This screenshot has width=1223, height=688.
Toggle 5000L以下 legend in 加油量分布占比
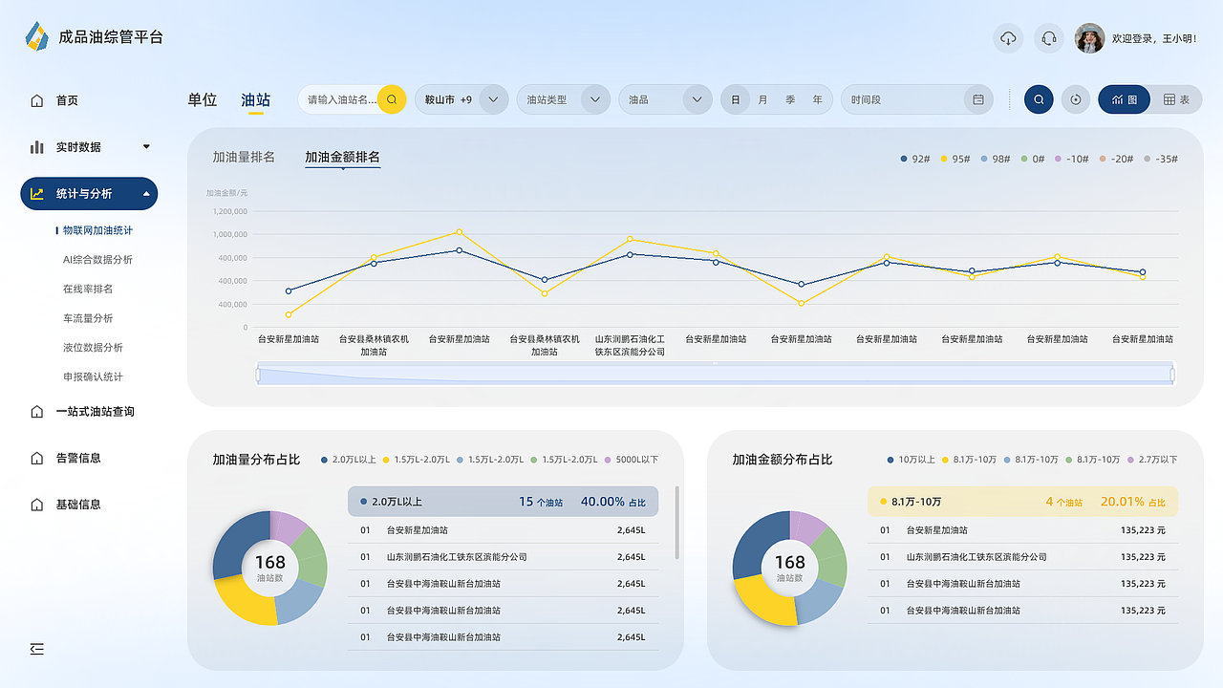[631, 460]
